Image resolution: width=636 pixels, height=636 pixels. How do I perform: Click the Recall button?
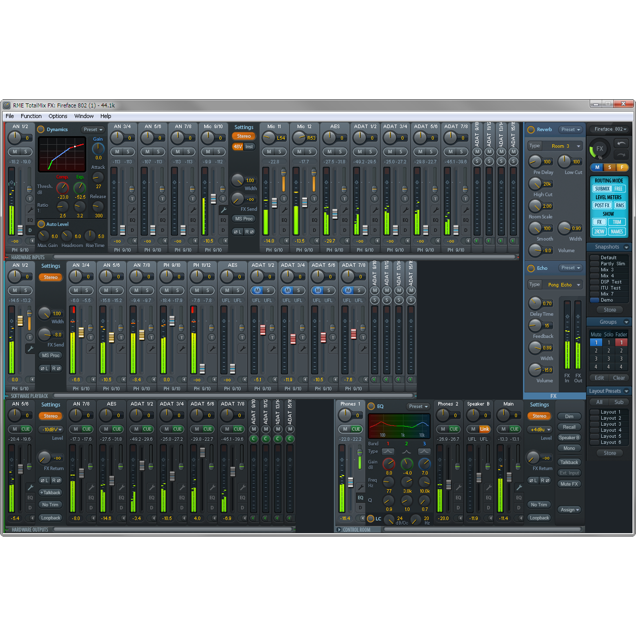pos(569,427)
